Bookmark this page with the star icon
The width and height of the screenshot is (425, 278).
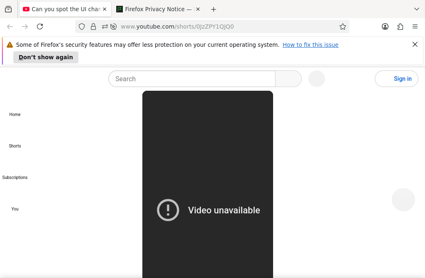tap(342, 27)
